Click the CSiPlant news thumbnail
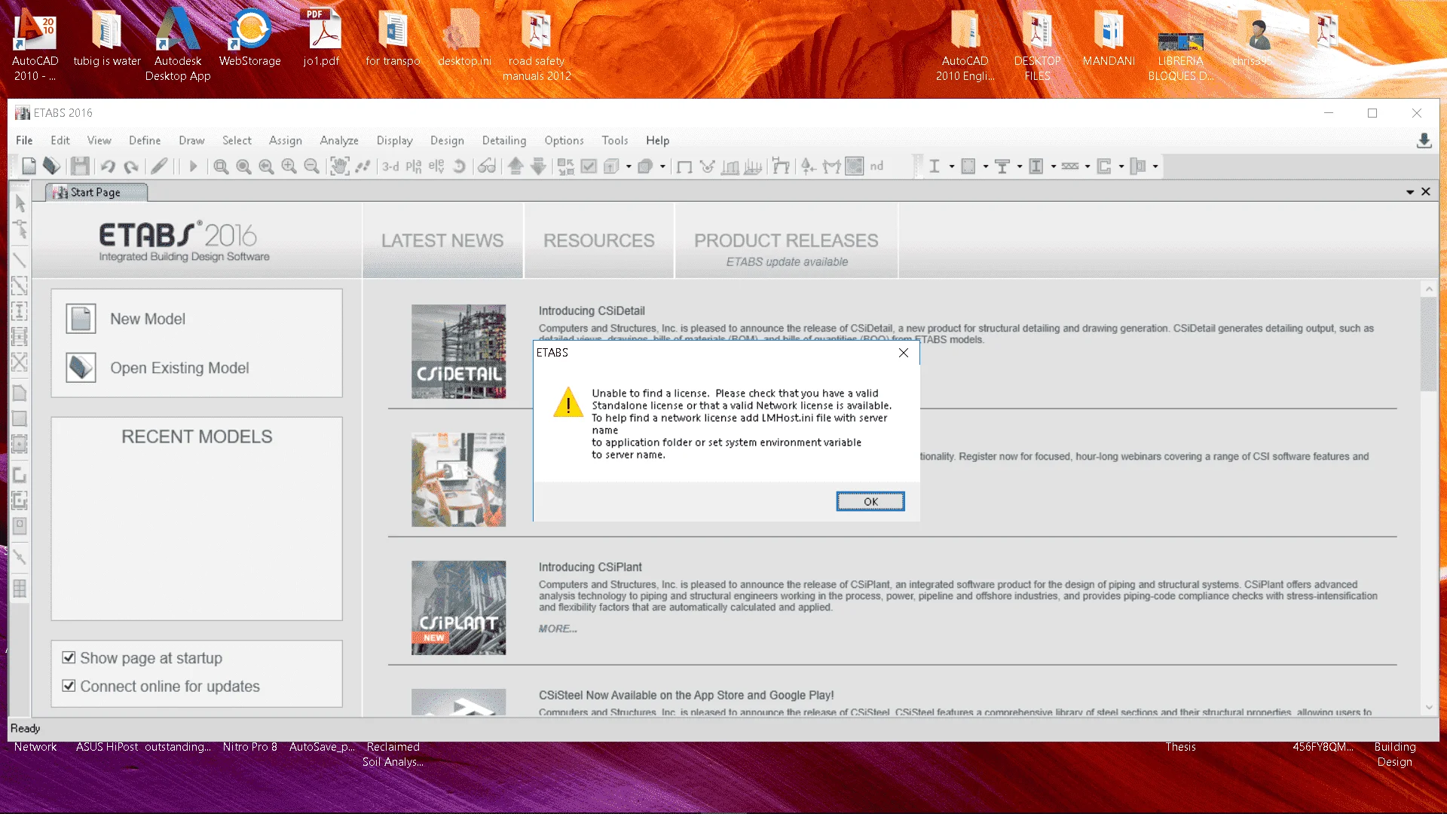1447x814 pixels. tap(458, 608)
